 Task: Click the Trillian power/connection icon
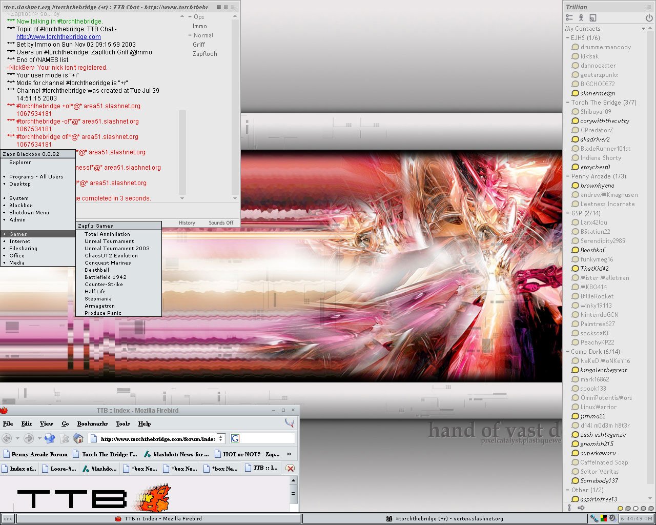click(x=649, y=17)
